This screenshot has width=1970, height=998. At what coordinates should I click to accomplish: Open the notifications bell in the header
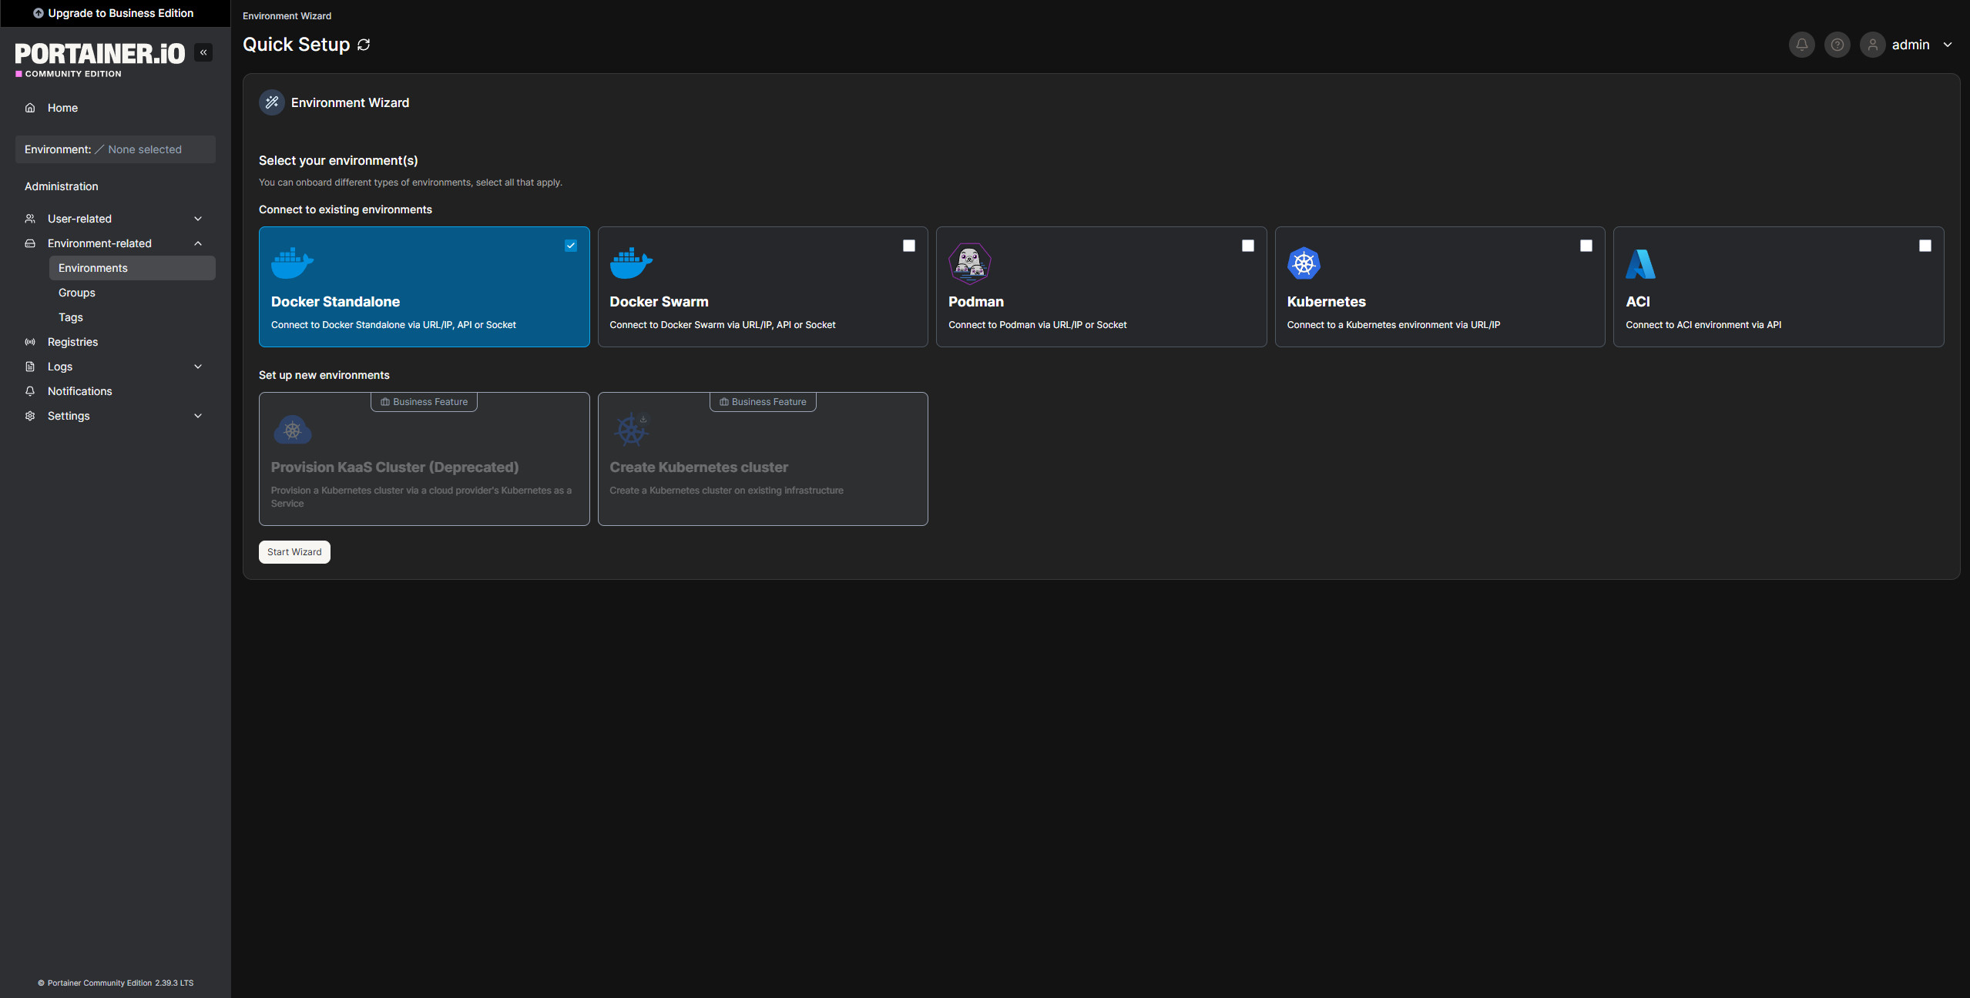1801,45
